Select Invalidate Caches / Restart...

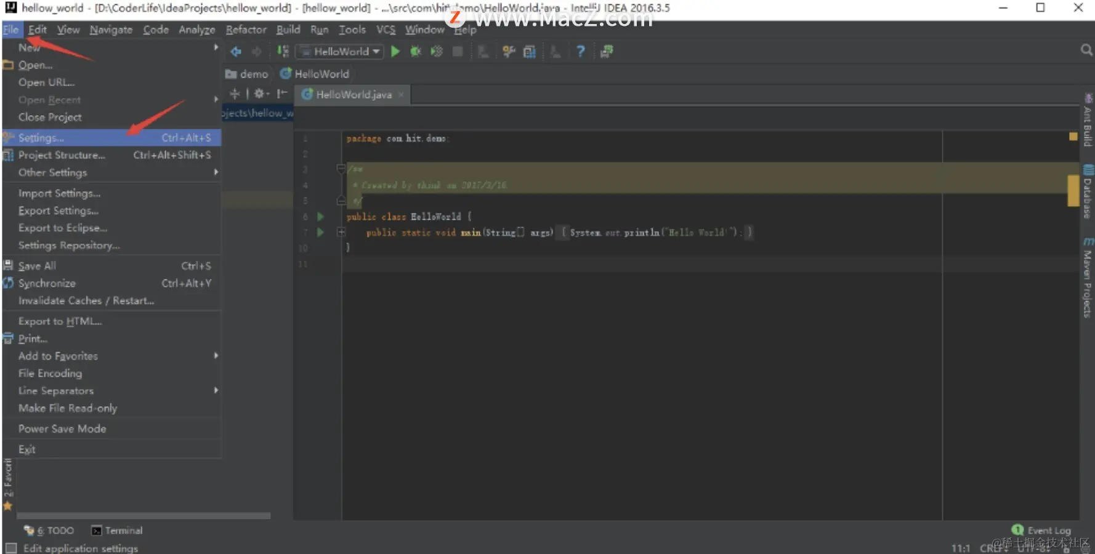tap(111, 300)
